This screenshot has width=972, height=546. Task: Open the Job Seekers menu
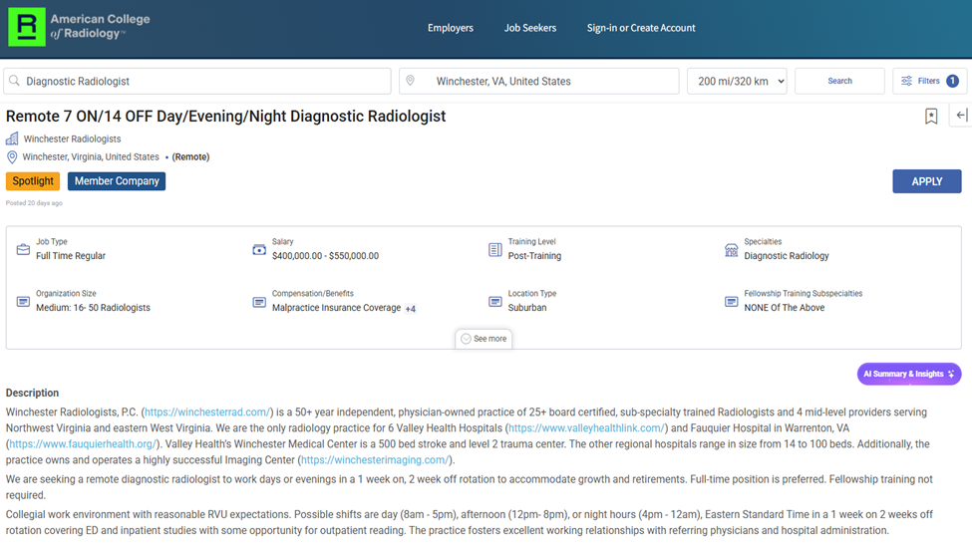pos(530,28)
